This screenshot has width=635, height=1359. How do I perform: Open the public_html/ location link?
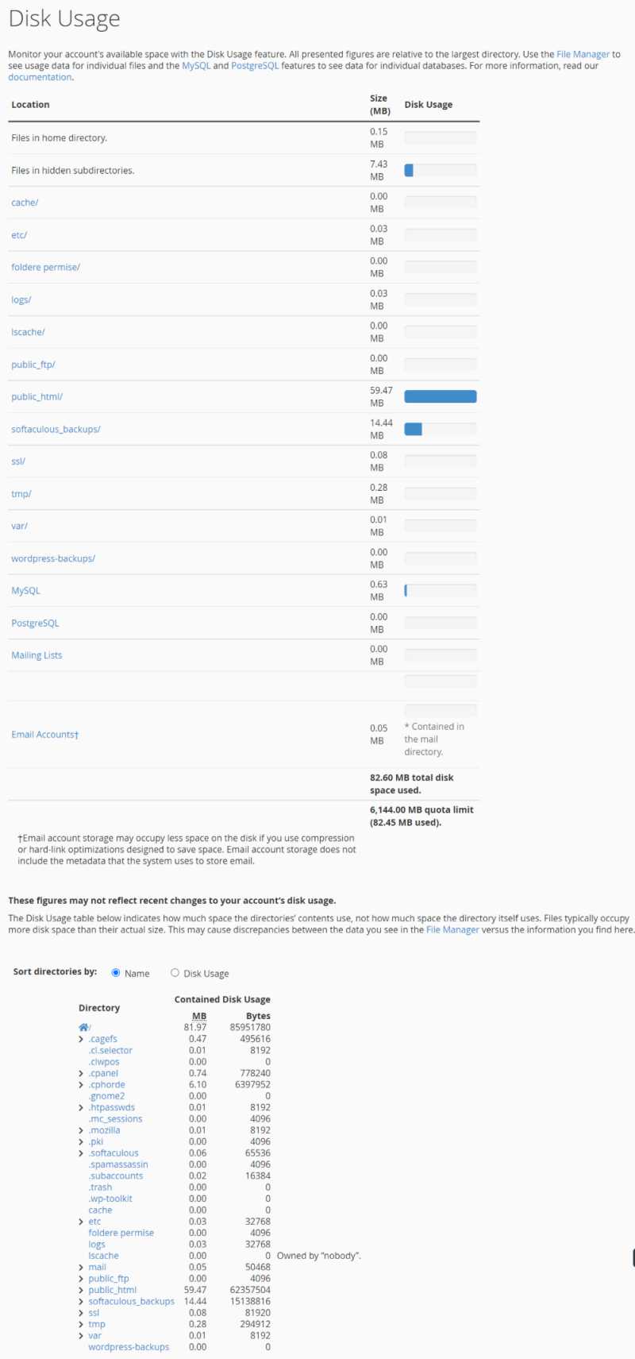[37, 397]
